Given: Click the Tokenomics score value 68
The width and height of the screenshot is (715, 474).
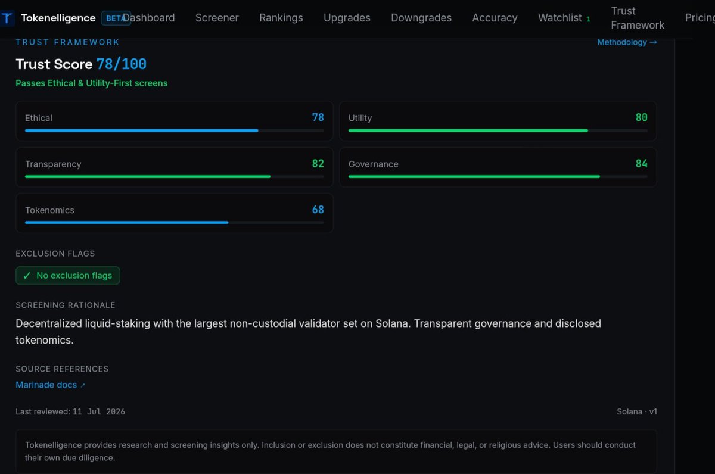Looking at the screenshot, I should [x=318, y=210].
